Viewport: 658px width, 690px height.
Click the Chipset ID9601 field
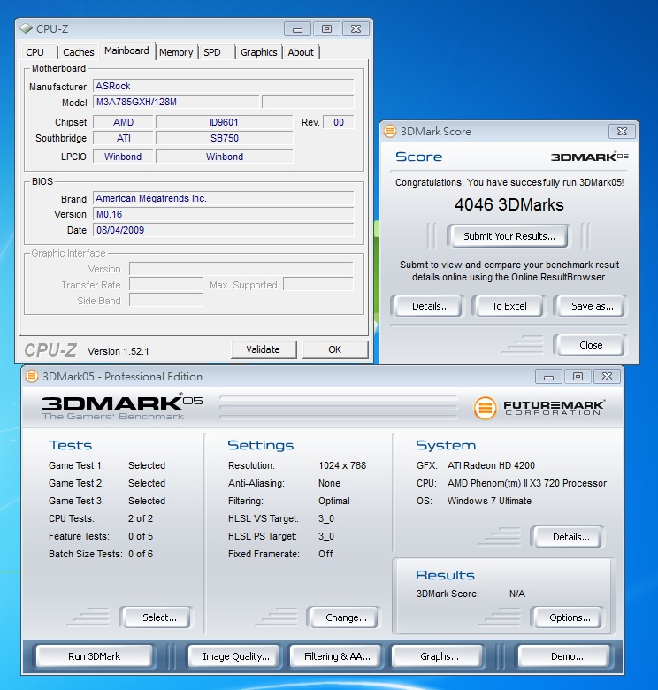[225, 122]
